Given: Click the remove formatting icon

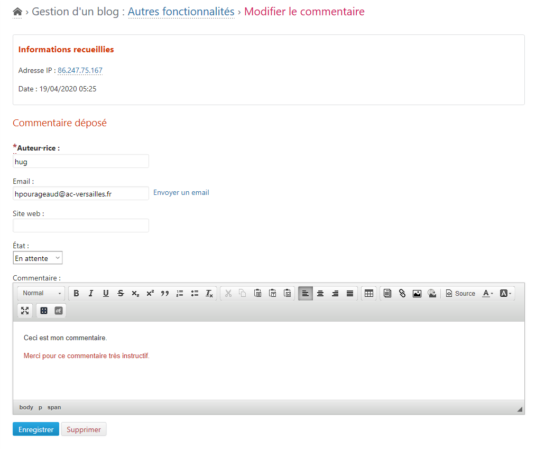Looking at the screenshot, I should coord(209,293).
